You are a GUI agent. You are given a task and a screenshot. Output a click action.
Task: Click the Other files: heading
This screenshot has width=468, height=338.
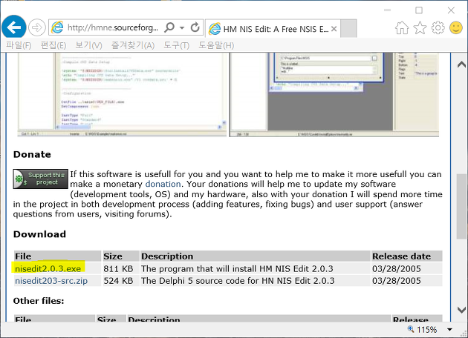point(39,301)
